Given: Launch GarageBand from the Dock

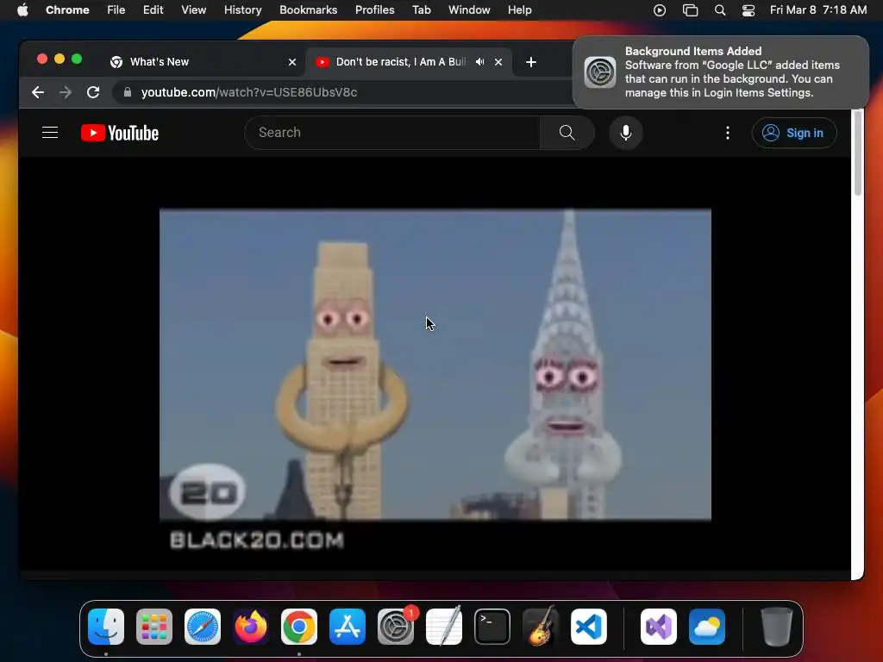Looking at the screenshot, I should (541, 627).
